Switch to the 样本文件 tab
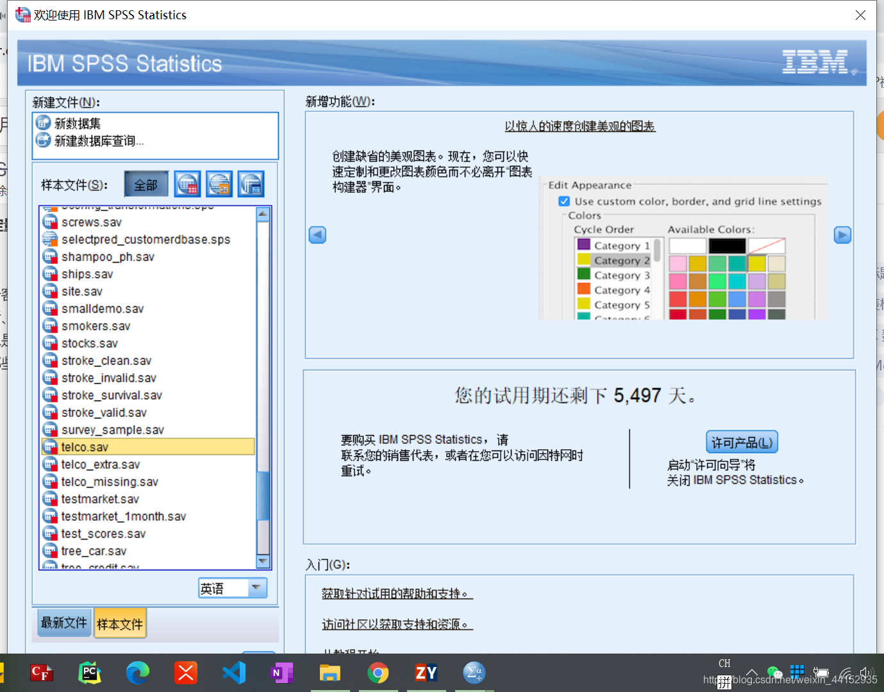 (x=120, y=623)
